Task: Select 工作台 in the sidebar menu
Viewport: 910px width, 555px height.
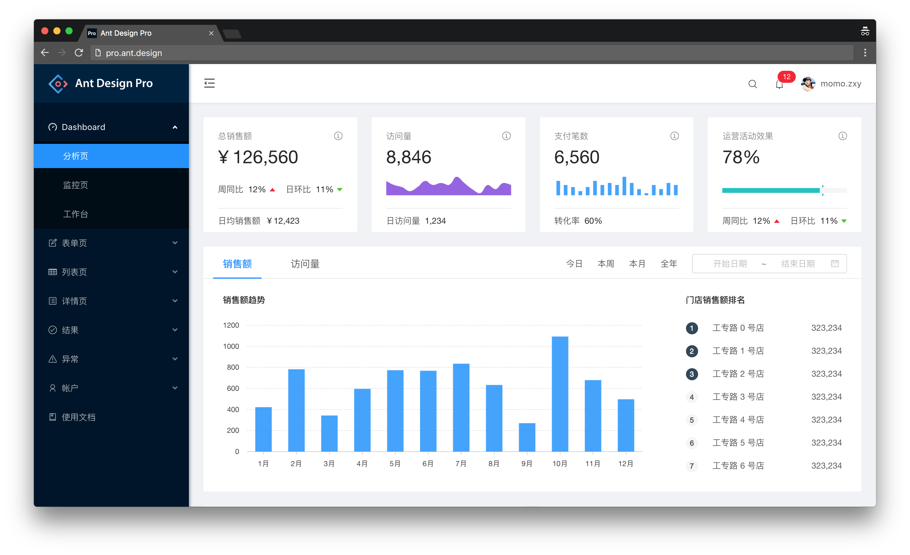Action: click(76, 214)
